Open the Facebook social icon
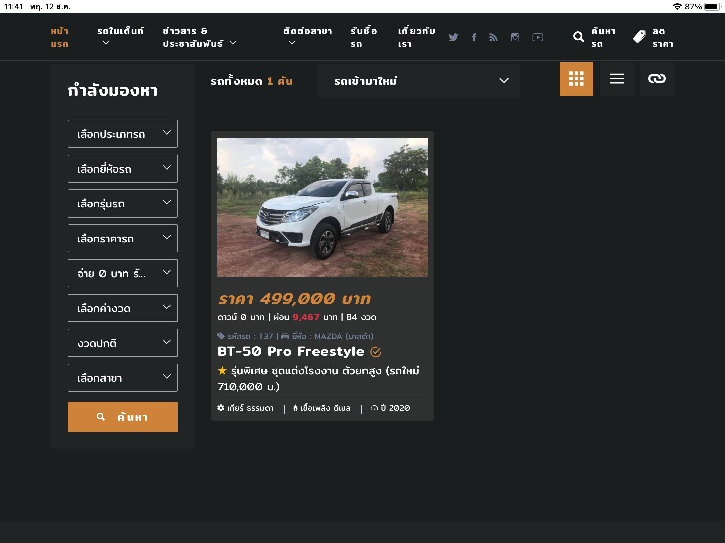Screen dimensions: 725x543 tap(474, 37)
